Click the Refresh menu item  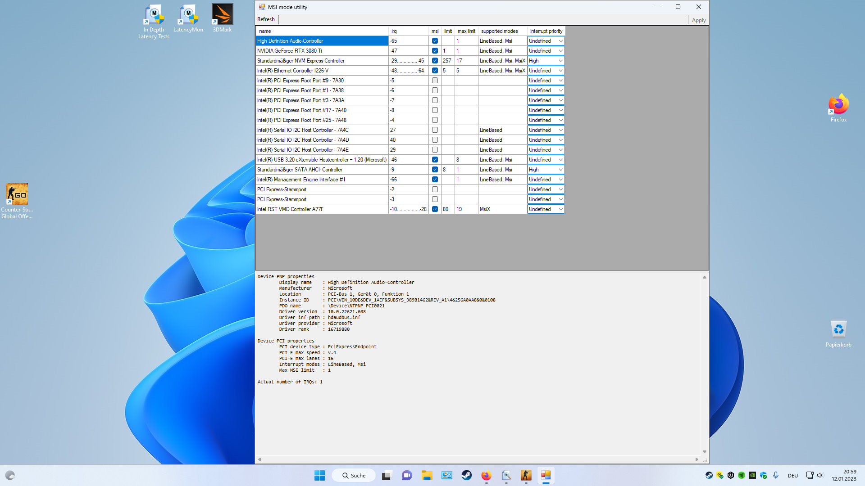pos(266,19)
